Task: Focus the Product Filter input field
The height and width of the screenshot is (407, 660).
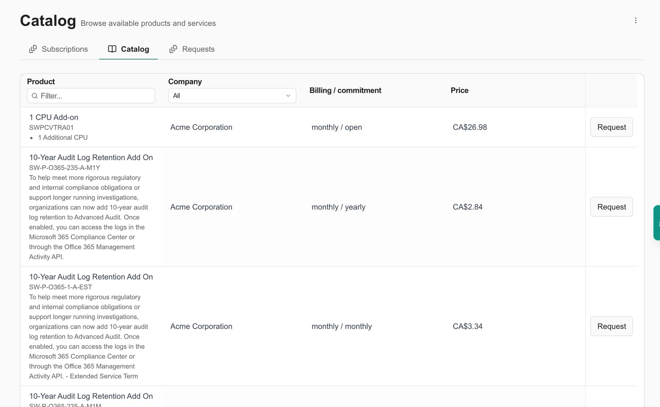Action: (91, 96)
